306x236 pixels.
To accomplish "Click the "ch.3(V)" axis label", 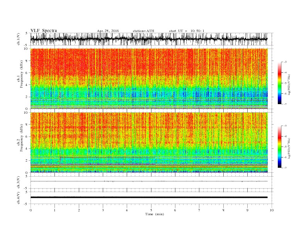I will click(19, 182).
